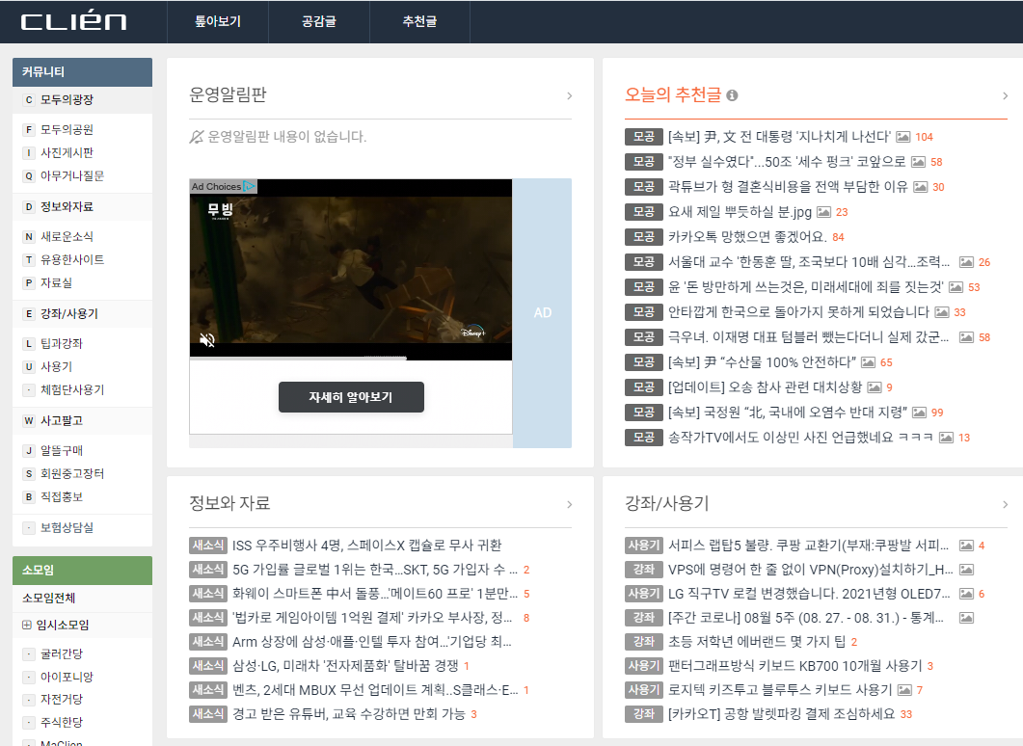Expand the 임시소모임 group

pyautogui.click(x=27, y=625)
